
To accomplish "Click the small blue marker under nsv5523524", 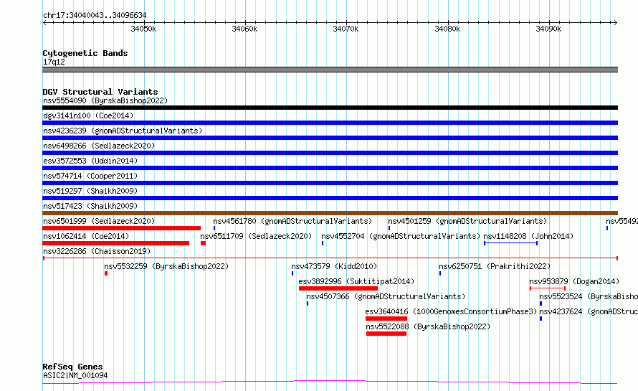I will (541, 303).
